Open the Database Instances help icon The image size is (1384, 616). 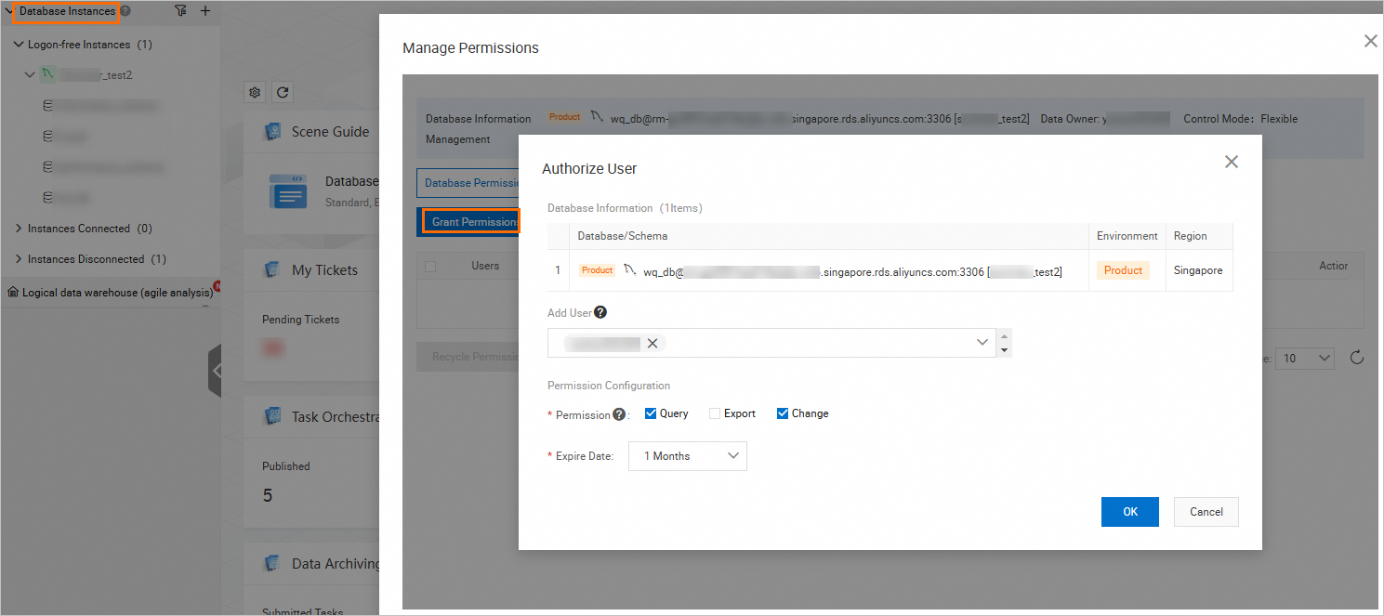(x=125, y=11)
